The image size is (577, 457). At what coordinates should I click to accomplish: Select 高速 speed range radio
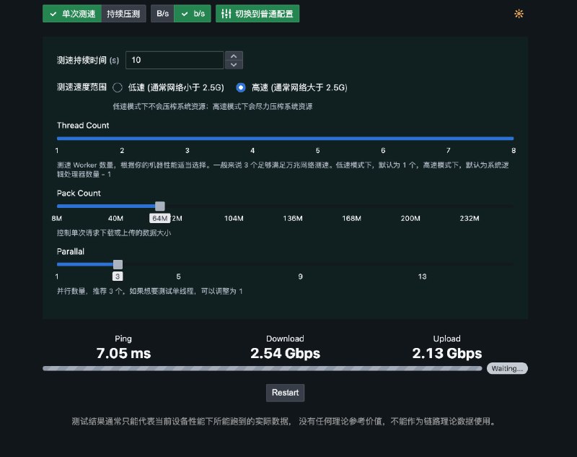coord(241,87)
